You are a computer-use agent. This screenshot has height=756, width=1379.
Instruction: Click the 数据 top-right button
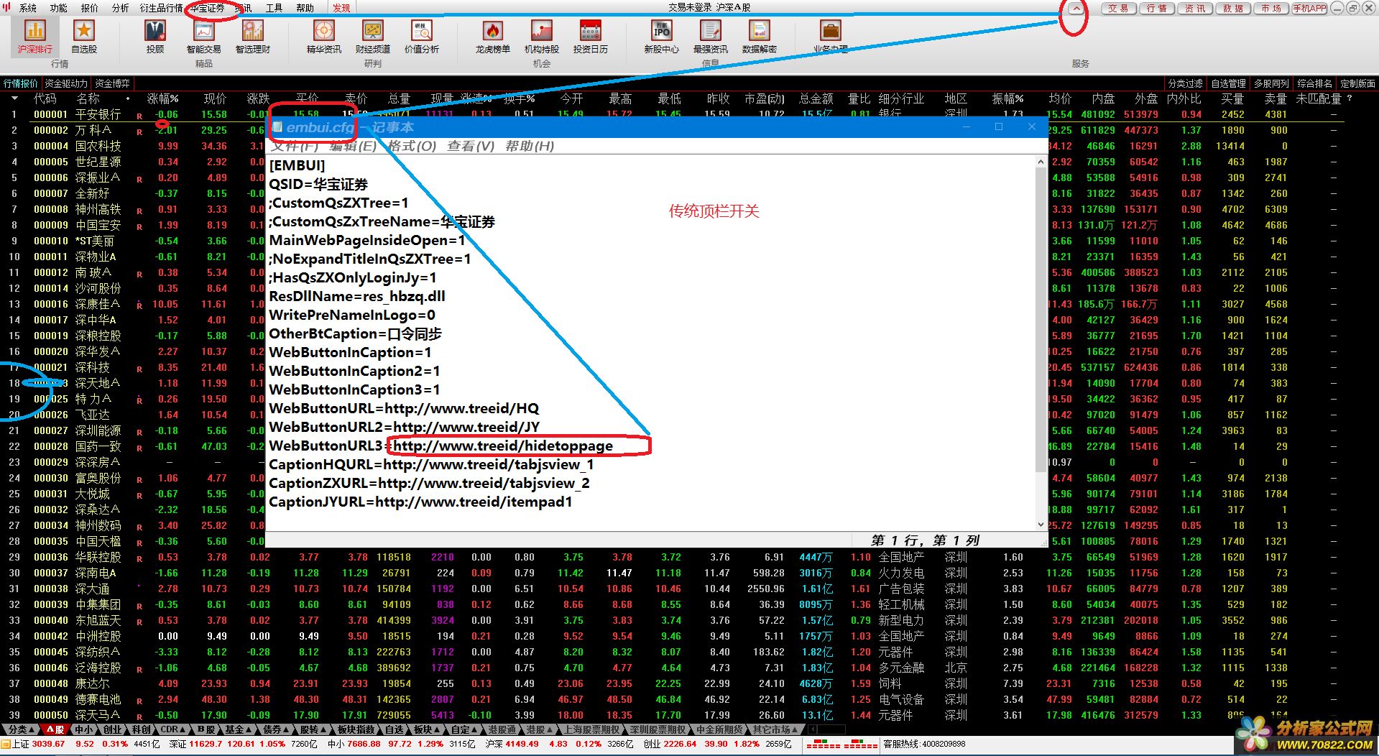click(1234, 9)
